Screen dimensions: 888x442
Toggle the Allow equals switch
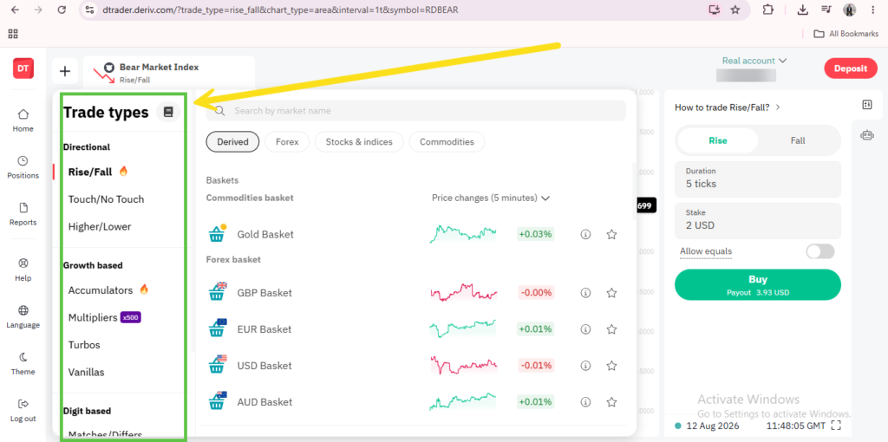coord(820,251)
